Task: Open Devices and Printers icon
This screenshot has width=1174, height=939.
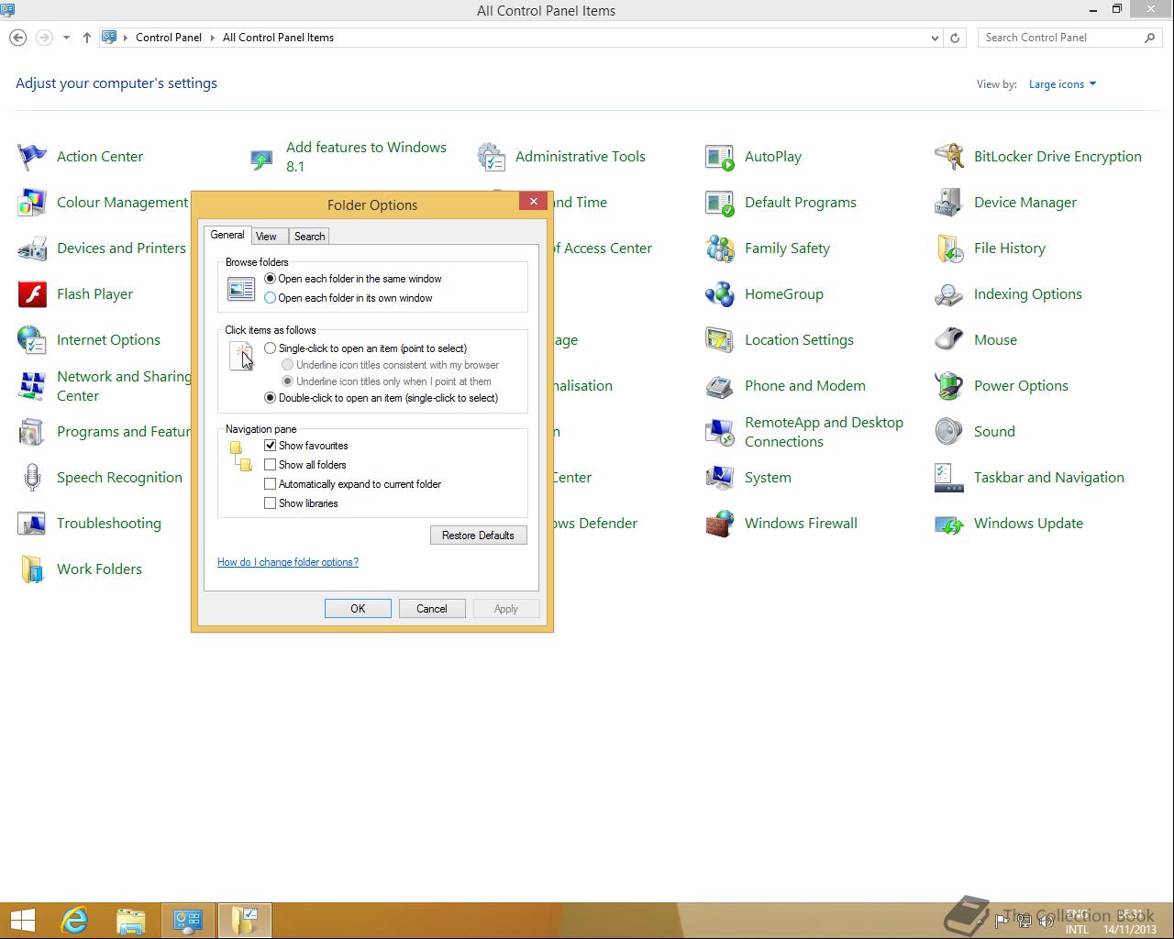Action: click(x=32, y=249)
